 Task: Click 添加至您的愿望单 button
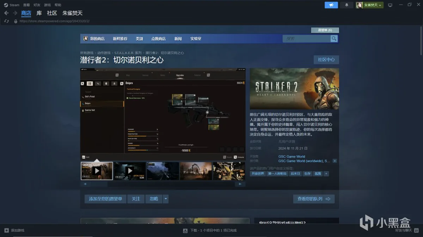tap(105, 199)
